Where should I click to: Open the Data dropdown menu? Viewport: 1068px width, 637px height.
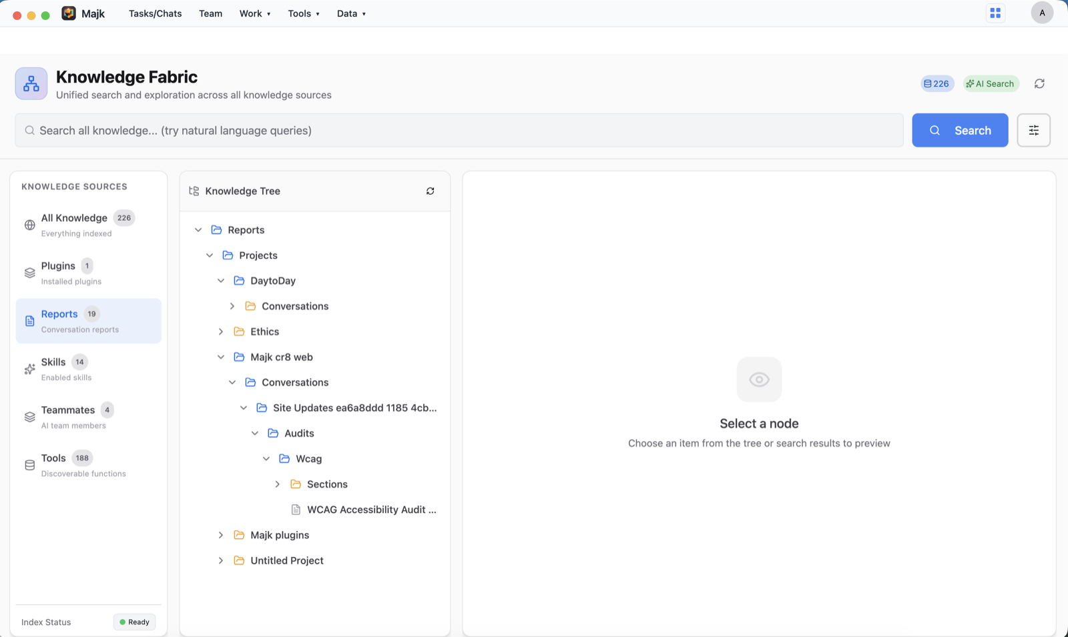351,13
